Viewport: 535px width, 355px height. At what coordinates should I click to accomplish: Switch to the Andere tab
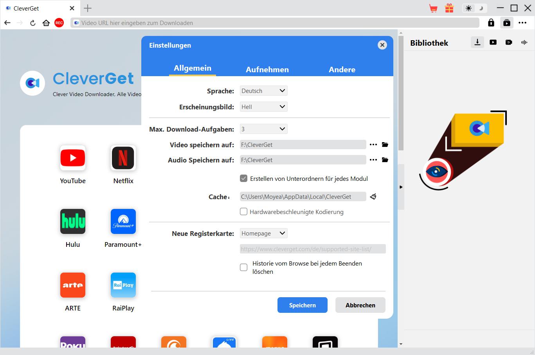[342, 70]
